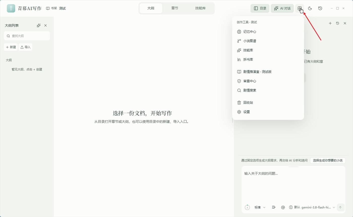Expand the 标准 mode dropdown
Viewport: 353px width, 217px height.
(260, 207)
